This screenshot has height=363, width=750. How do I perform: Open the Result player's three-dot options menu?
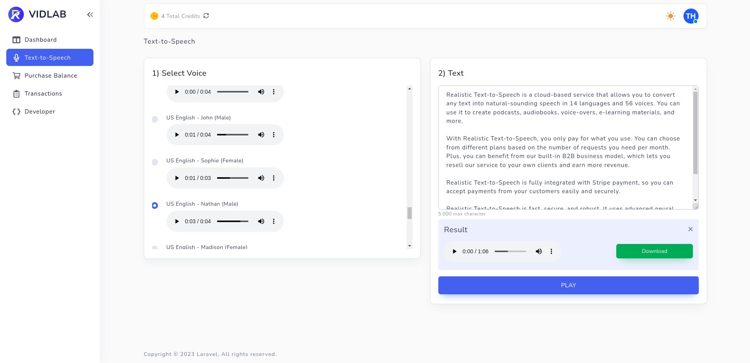[551, 251]
